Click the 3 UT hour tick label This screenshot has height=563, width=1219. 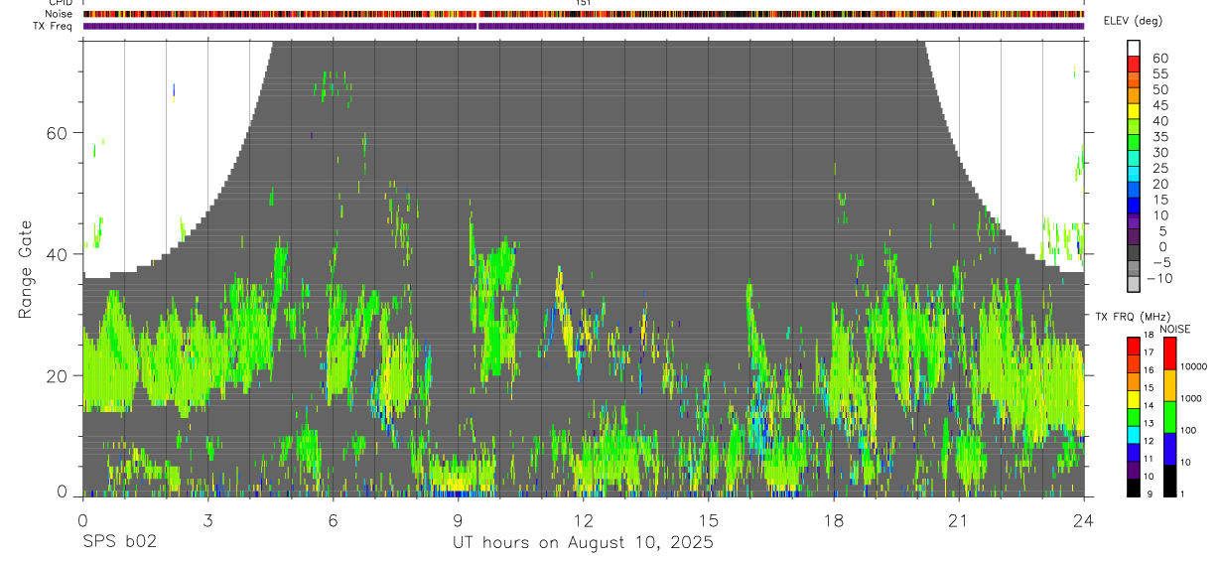click(x=207, y=520)
